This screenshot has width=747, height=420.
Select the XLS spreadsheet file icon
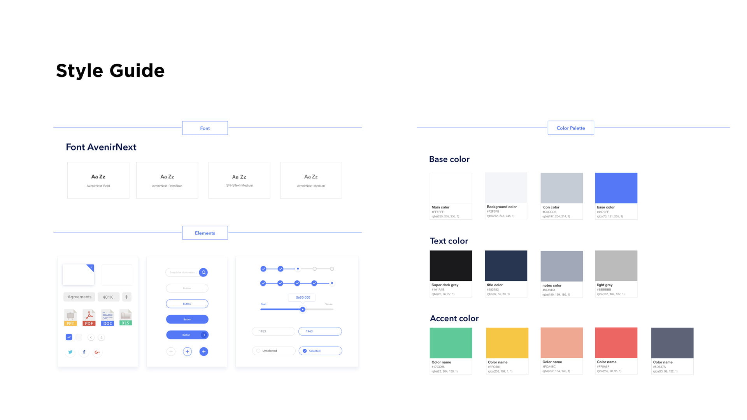(x=126, y=317)
